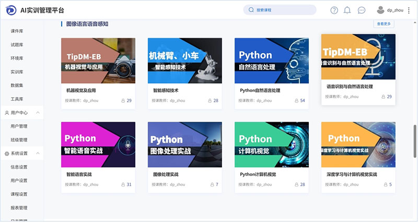Go to 班级管理 in the sidebar
The image size is (418, 222).
tap(19, 140)
